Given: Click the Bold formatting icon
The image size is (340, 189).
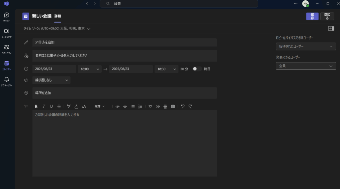Looking at the screenshot, I should (36, 106).
